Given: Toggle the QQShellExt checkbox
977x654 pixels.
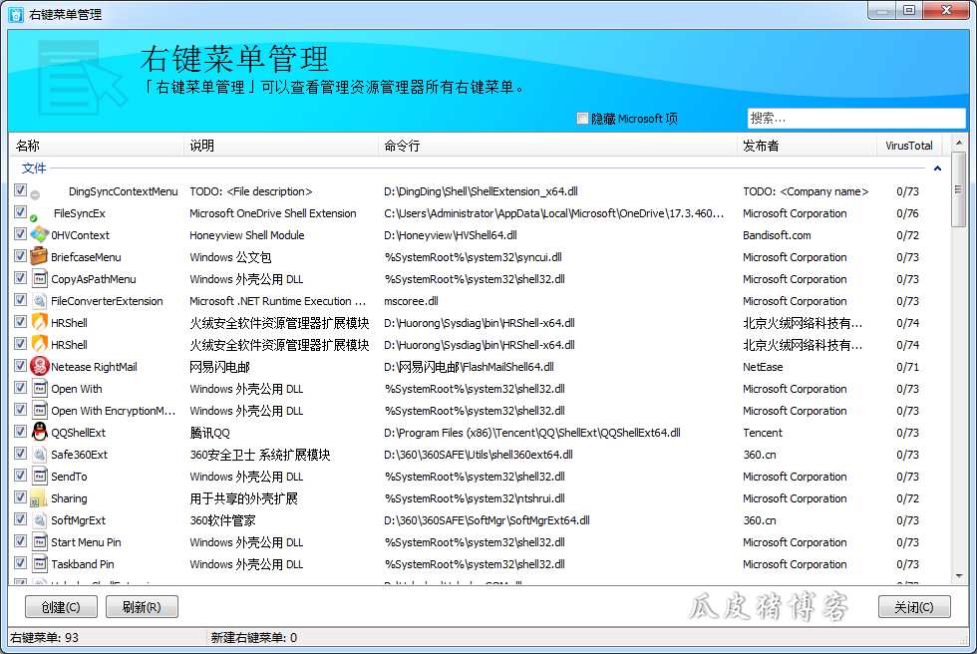Looking at the screenshot, I should (x=20, y=431).
